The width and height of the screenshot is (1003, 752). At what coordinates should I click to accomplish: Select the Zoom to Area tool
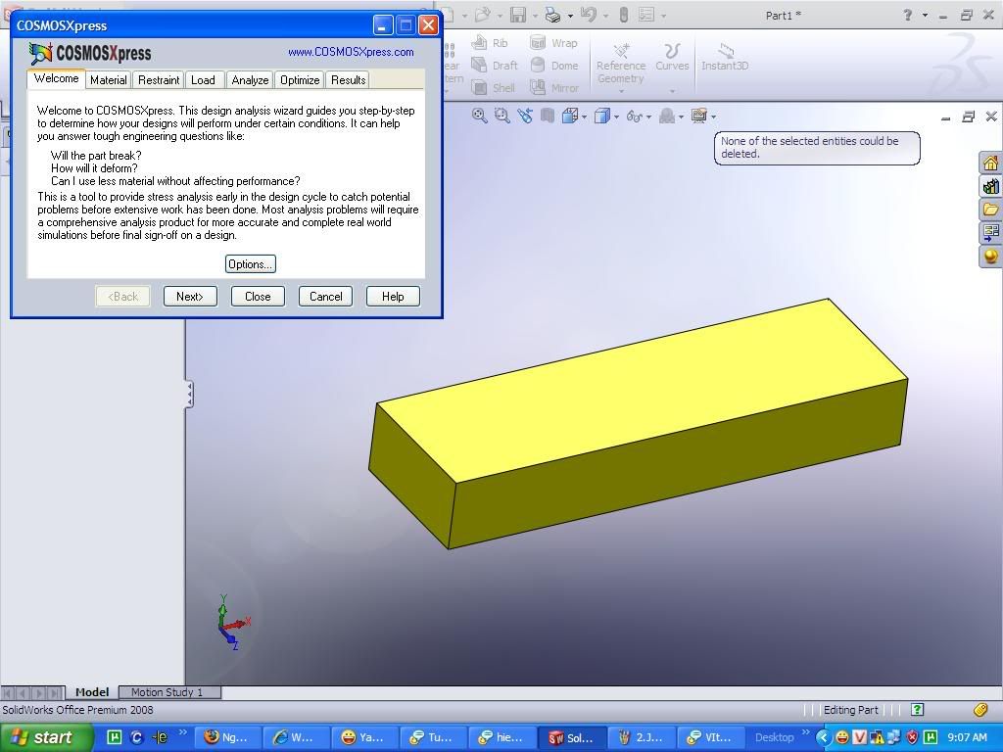(502, 116)
